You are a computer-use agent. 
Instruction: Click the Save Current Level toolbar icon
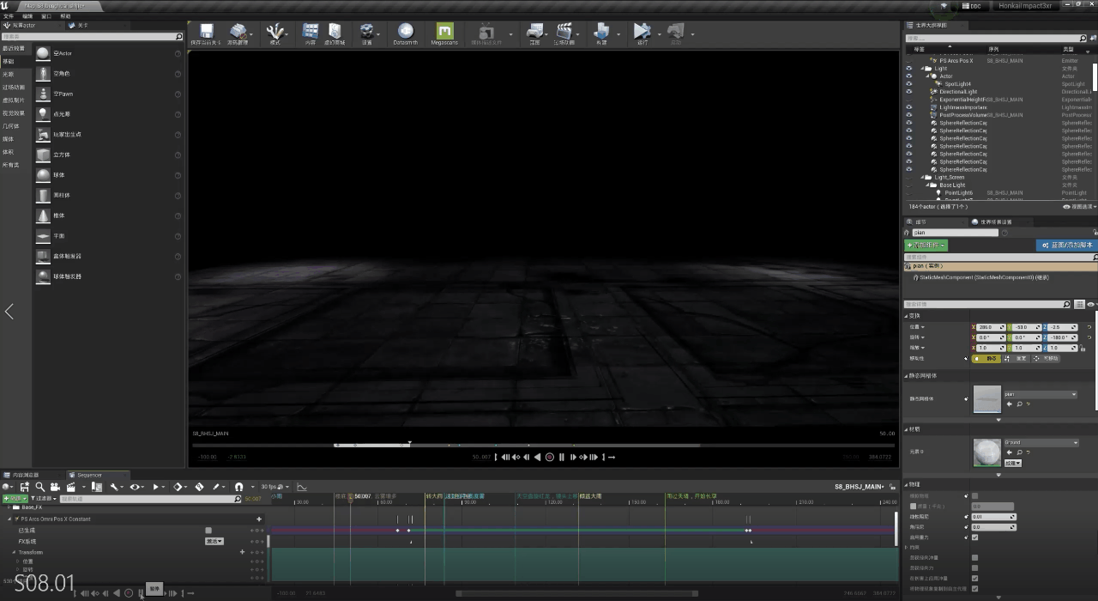[x=206, y=32]
